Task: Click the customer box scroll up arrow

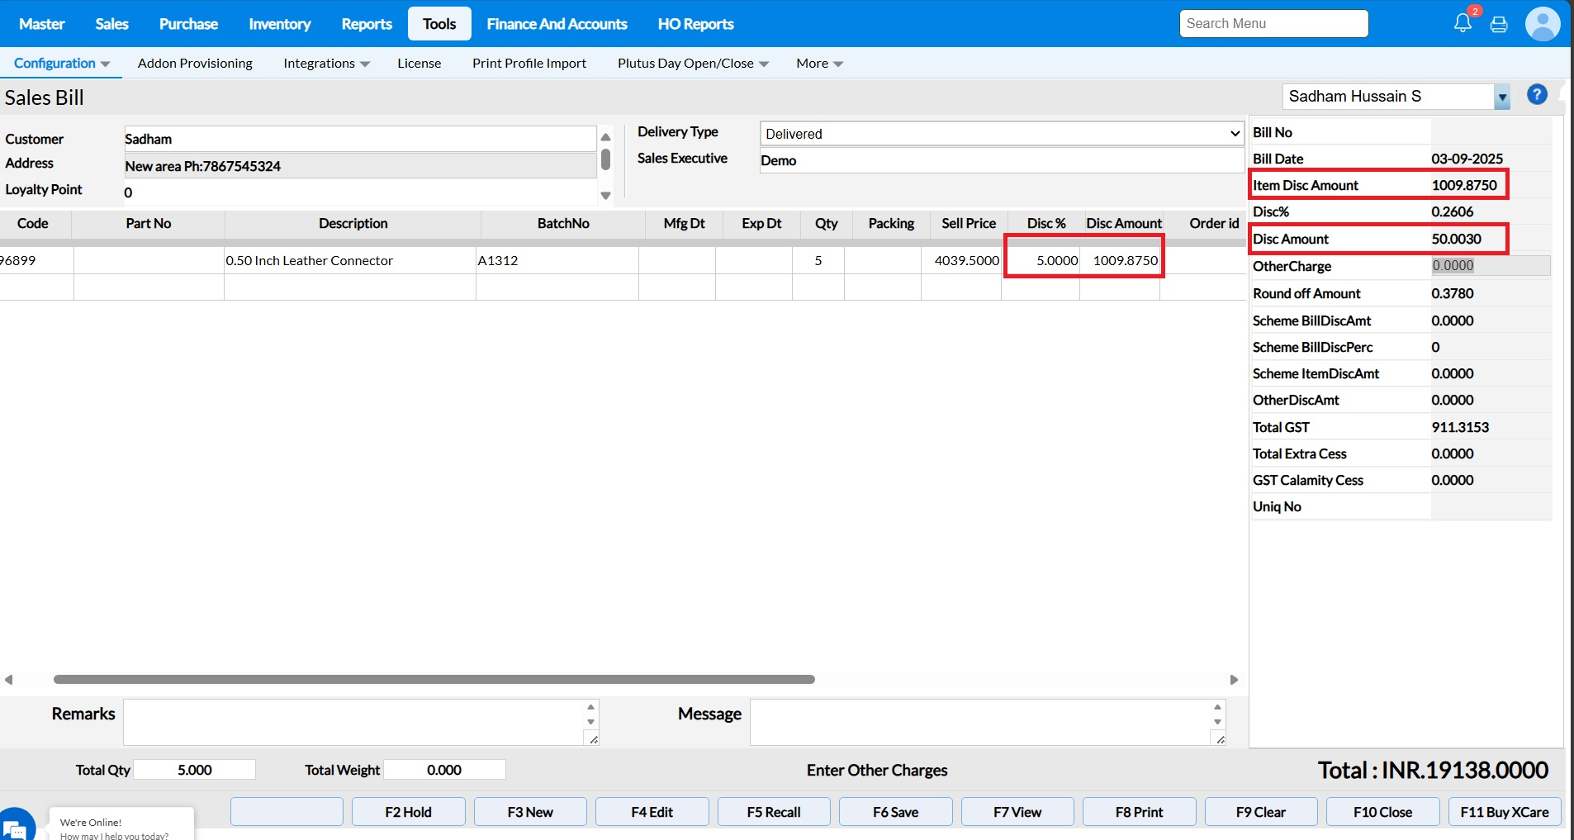Action: point(605,137)
